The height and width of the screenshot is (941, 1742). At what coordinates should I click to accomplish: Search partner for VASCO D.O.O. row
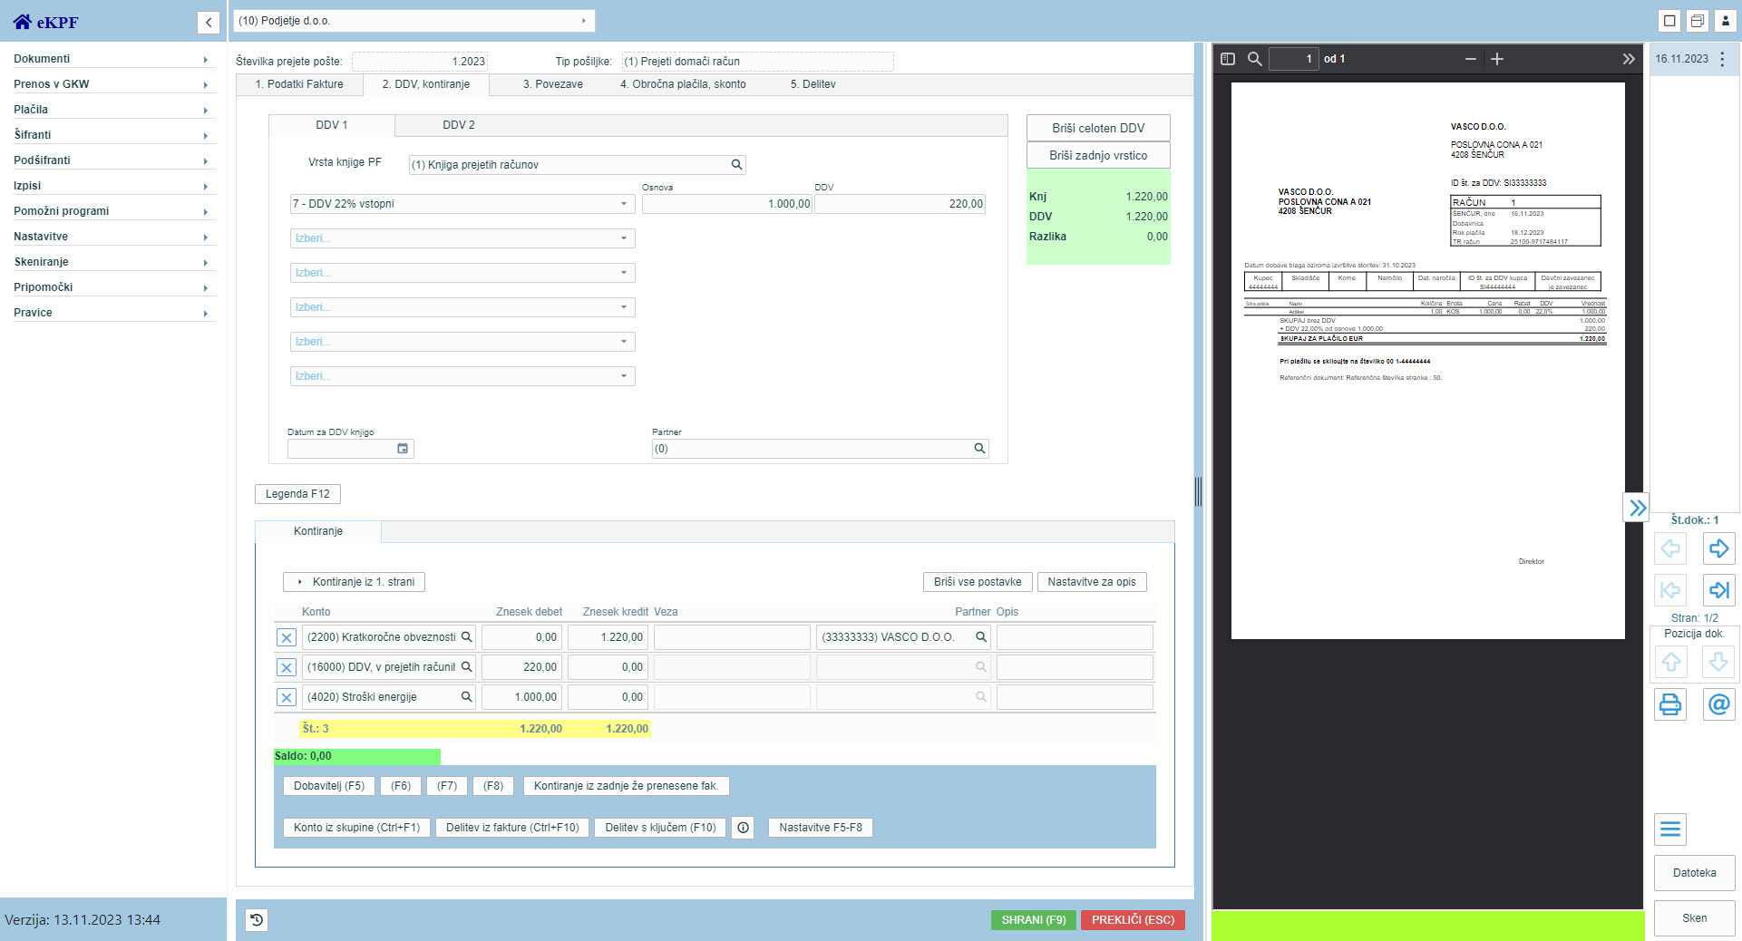(x=981, y=637)
